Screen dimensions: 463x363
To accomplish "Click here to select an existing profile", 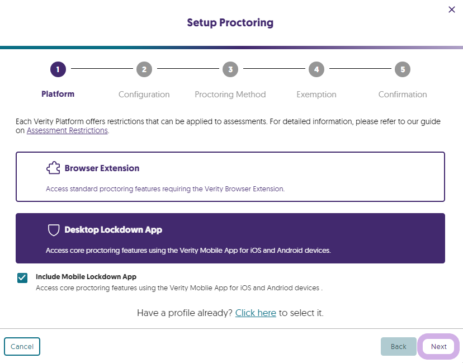I will tap(256, 313).
